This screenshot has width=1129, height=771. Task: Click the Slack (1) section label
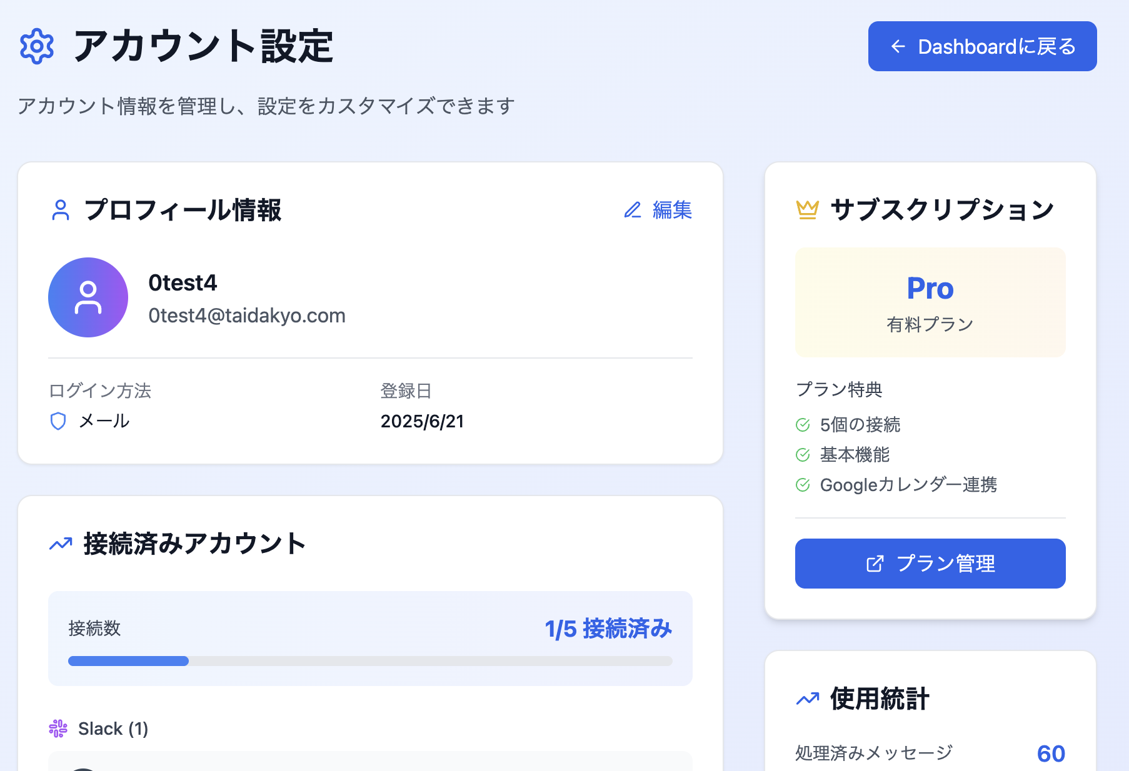coord(113,729)
